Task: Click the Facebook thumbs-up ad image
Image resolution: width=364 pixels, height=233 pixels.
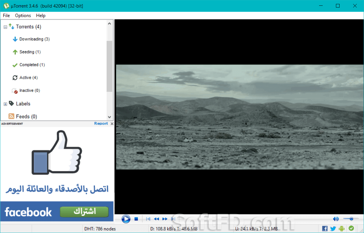Action: [x=57, y=152]
